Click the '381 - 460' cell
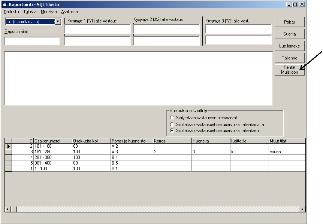 [x=53, y=163]
